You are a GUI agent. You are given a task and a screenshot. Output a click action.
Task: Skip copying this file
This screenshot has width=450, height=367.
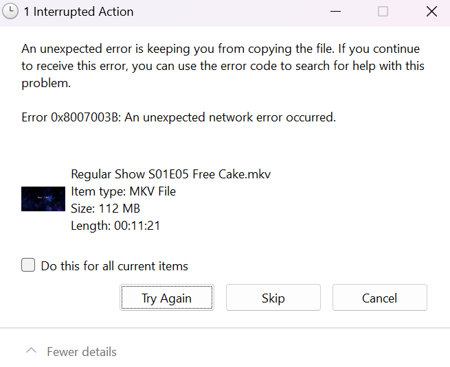pyautogui.click(x=273, y=298)
